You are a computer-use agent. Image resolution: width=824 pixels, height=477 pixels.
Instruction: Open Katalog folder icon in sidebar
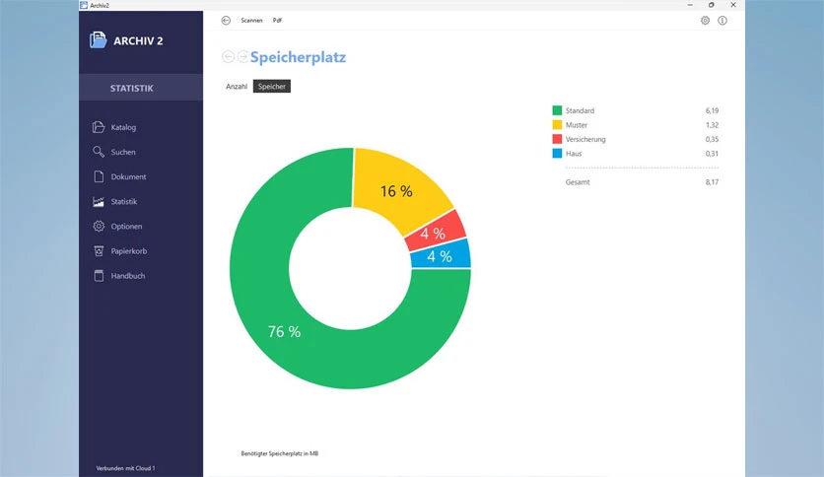99,127
